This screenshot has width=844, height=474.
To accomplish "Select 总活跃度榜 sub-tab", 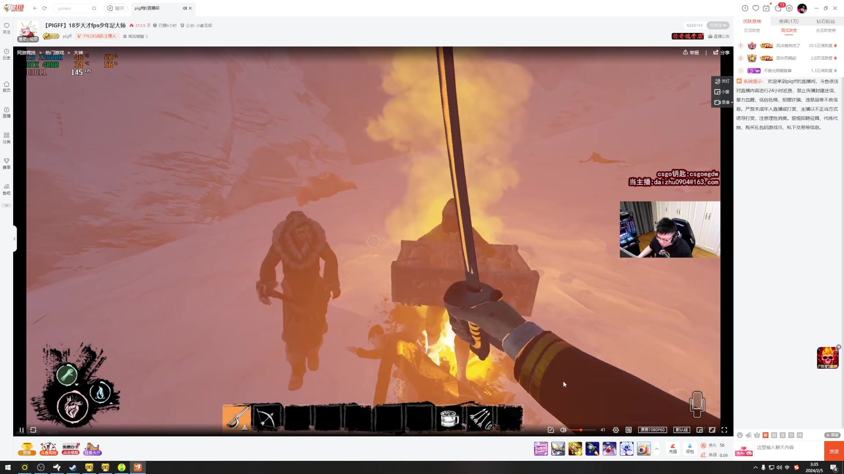I will (826, 31).
